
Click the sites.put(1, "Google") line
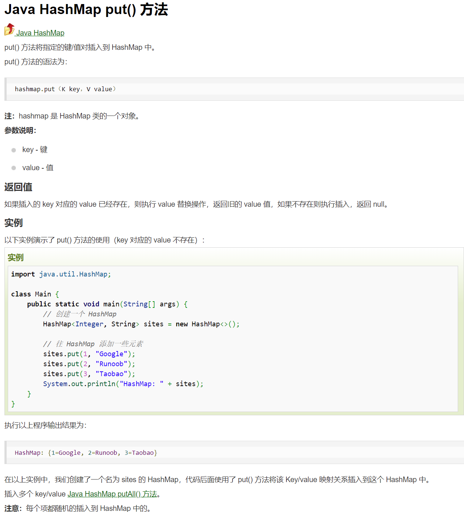click(89, 354)
